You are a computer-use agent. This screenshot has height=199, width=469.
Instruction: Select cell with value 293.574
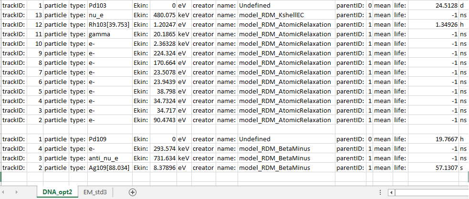pyautogui.click(x=163, y=149)
